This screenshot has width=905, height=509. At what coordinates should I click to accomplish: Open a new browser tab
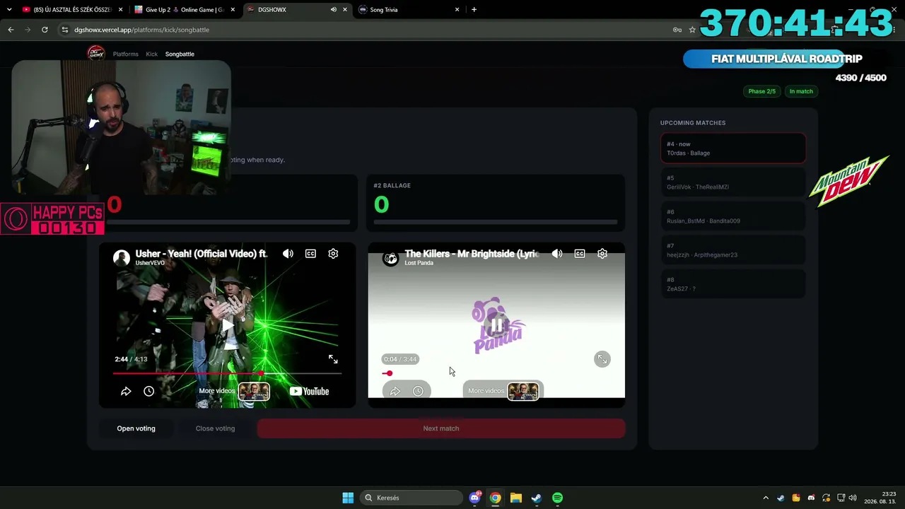point(474,10)
